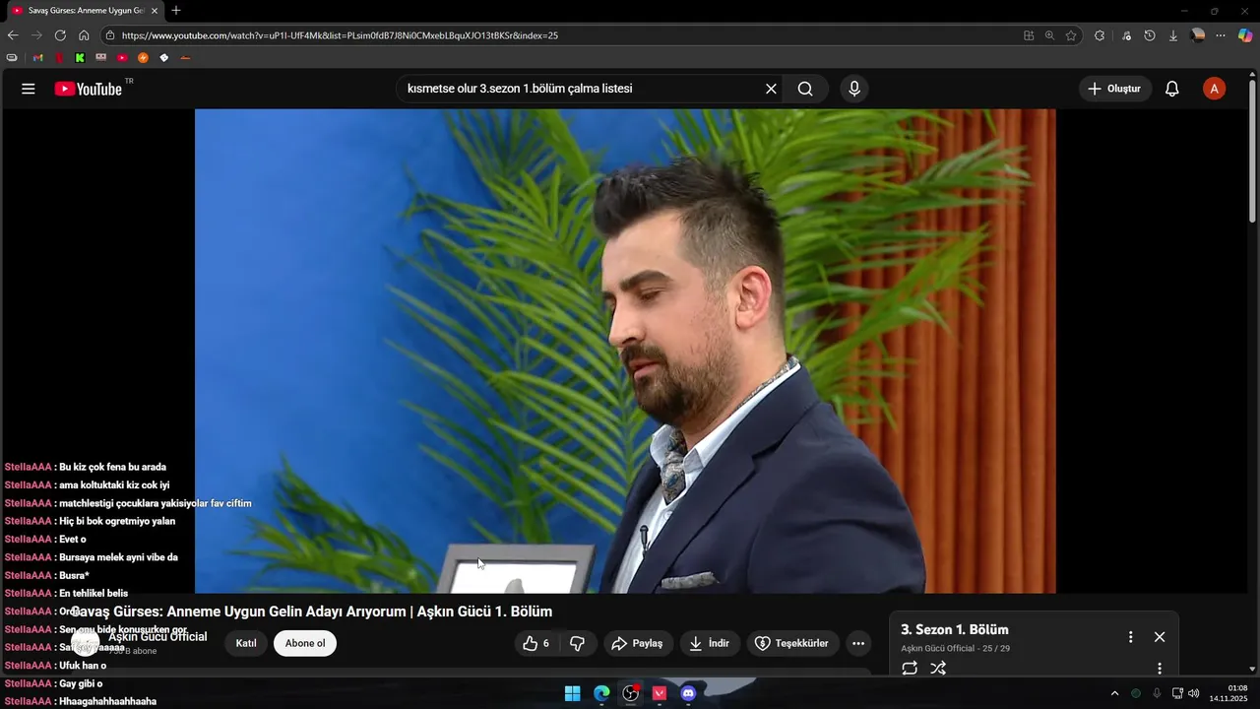Open the browser settings ellipsis menu
1260x709 pixels.
pos(1222,35)
